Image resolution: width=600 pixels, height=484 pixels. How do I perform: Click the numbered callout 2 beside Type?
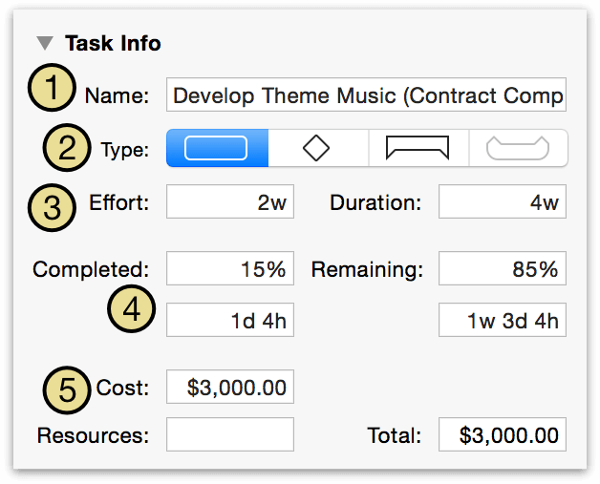[x=67, y=148]
